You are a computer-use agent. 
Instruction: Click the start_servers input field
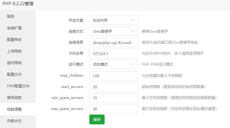114,87
